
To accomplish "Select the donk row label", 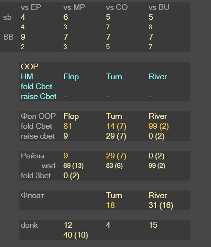I will click(29, 225).
